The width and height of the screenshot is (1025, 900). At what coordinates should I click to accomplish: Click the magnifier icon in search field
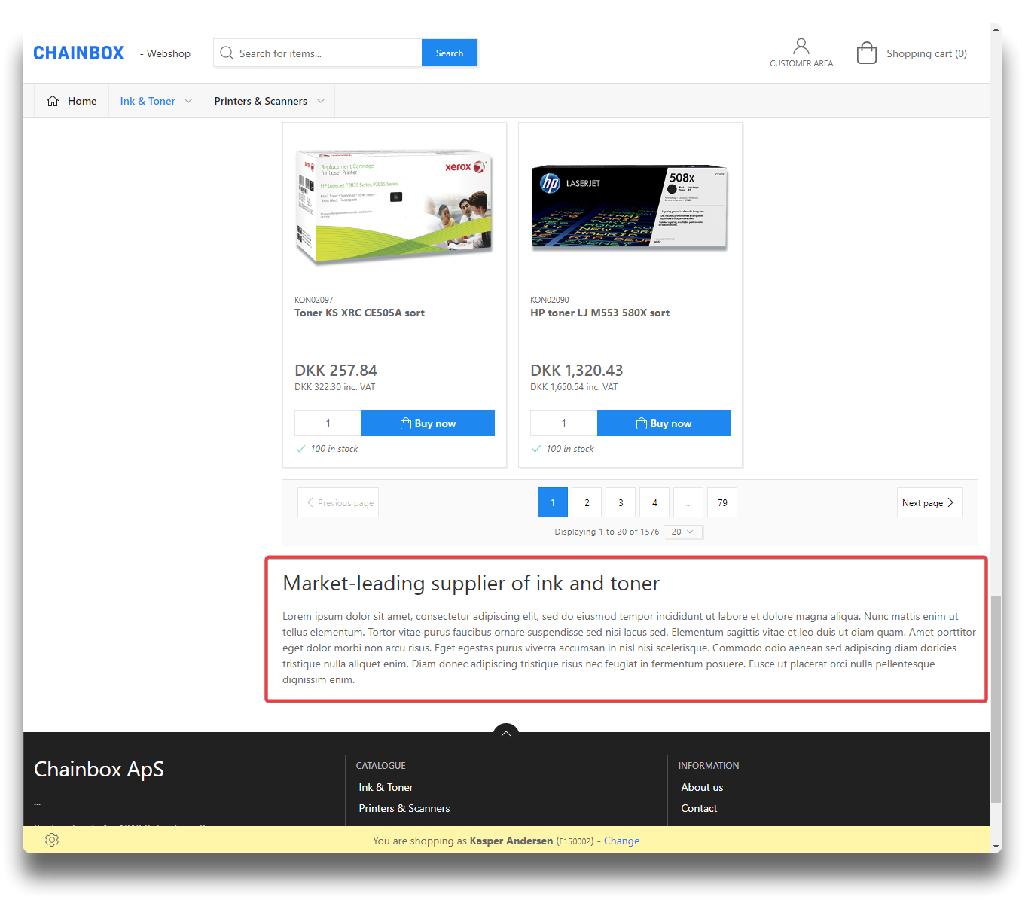pos(227,53)
